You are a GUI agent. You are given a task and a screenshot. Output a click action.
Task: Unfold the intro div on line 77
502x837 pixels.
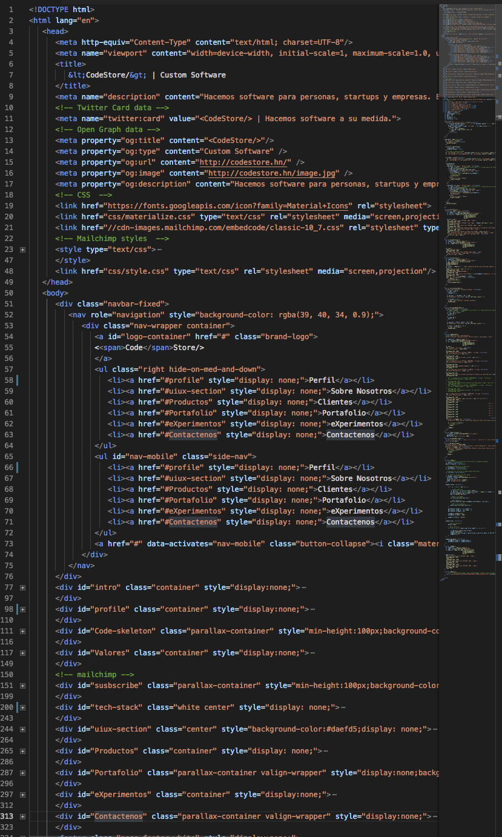23,587
